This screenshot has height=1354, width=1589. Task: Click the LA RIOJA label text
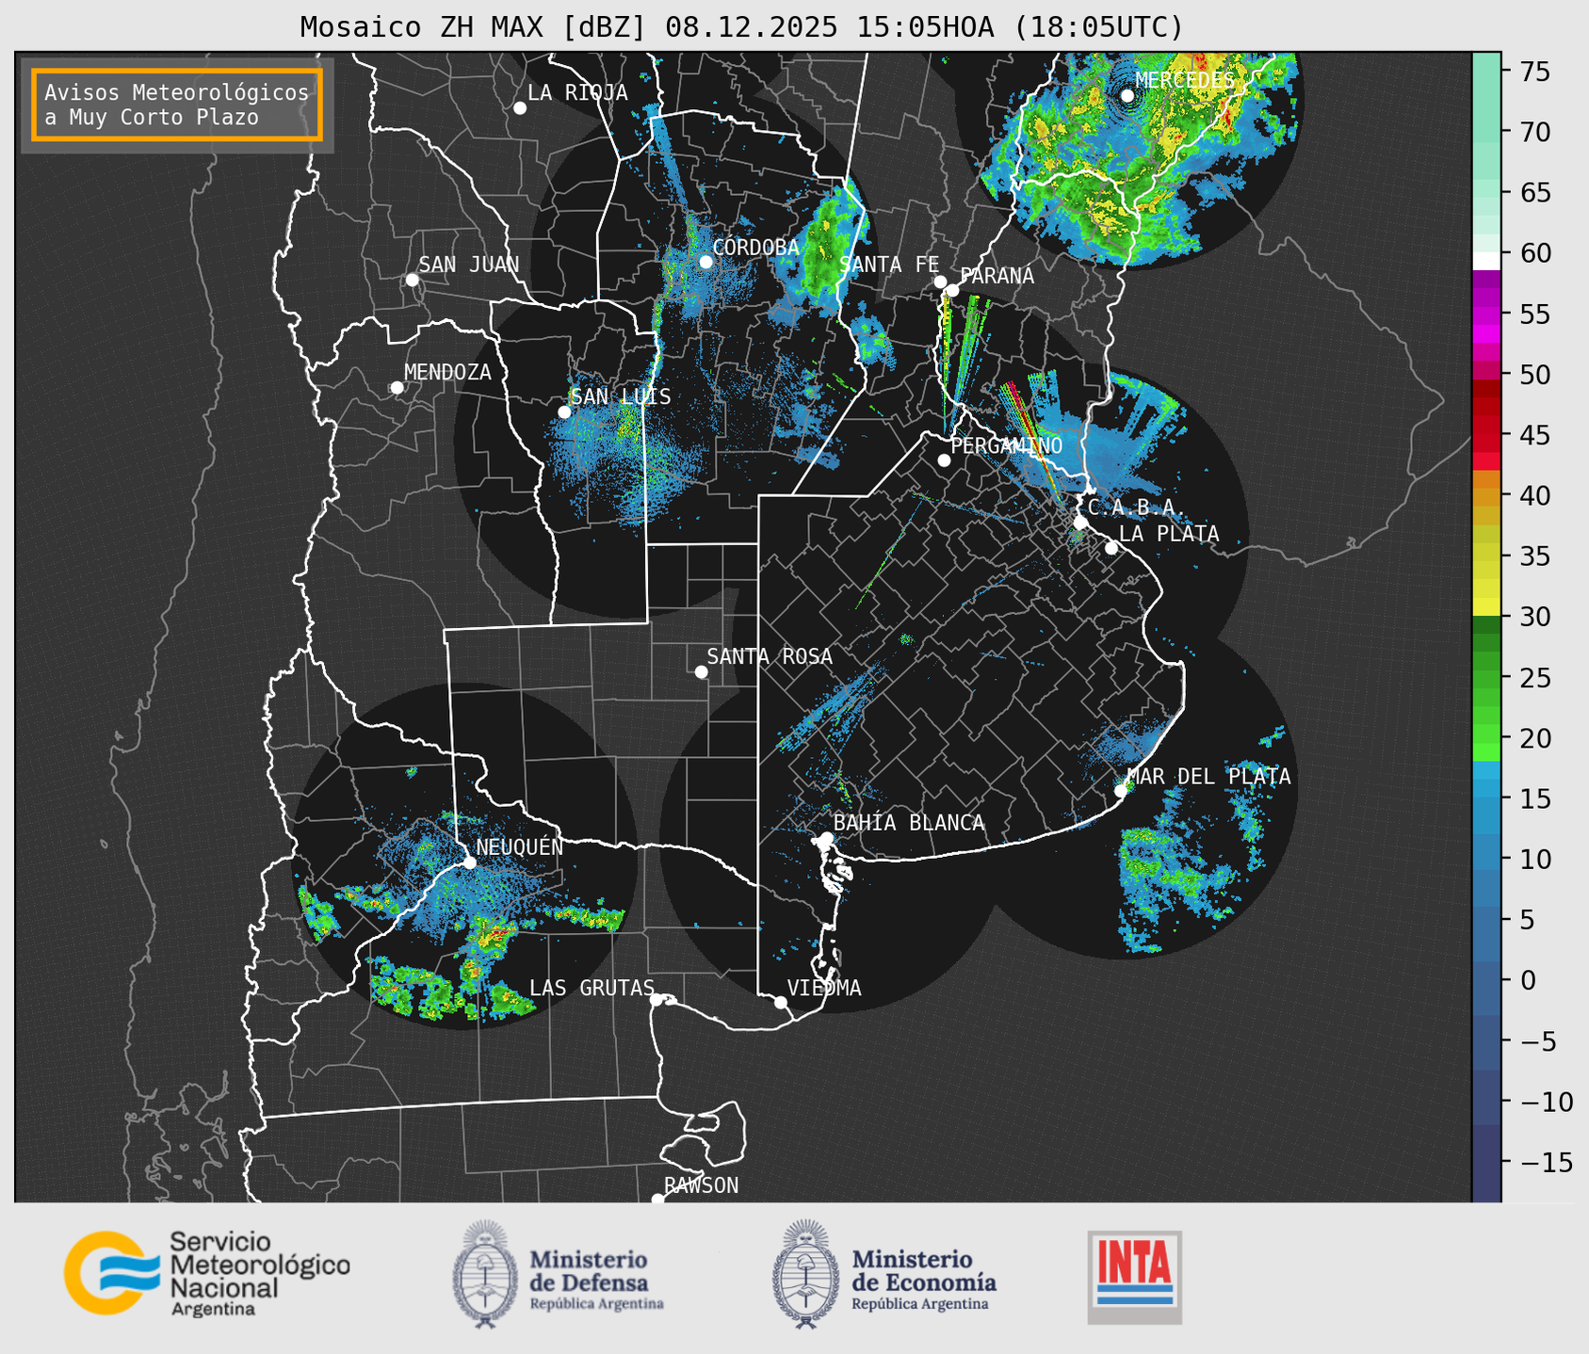[577, 92]
